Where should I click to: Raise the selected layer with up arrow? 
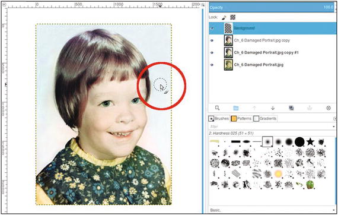(254, 107)
